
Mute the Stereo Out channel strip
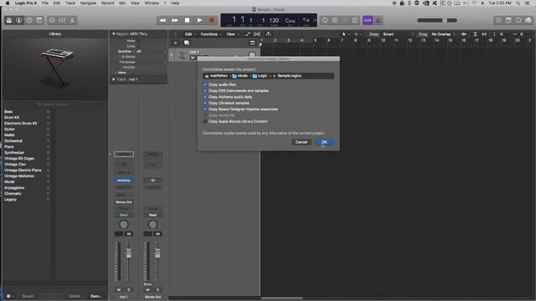point(147,290)
